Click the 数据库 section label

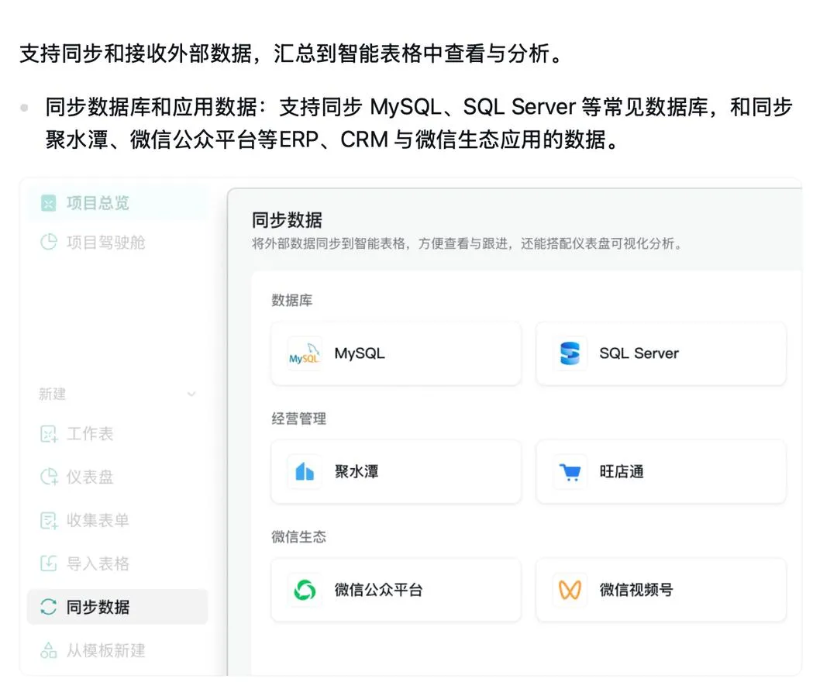point(292,301)
